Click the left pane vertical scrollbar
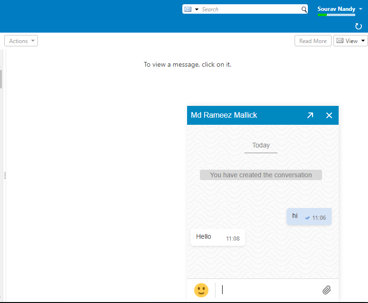Screen dimensions: 368x303 coord(1,79)
